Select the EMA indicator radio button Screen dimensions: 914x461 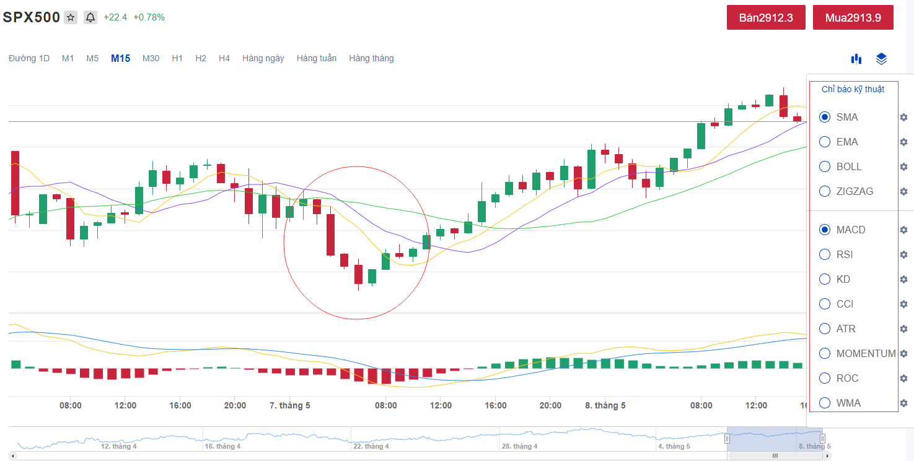(825, 142)
